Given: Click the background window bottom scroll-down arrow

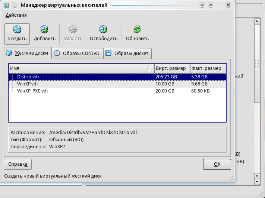Looking at the screenshot, I should point(257,182).
